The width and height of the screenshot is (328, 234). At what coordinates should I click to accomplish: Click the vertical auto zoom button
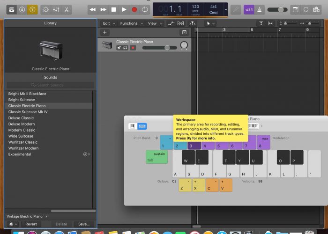(x=261, y=23)
